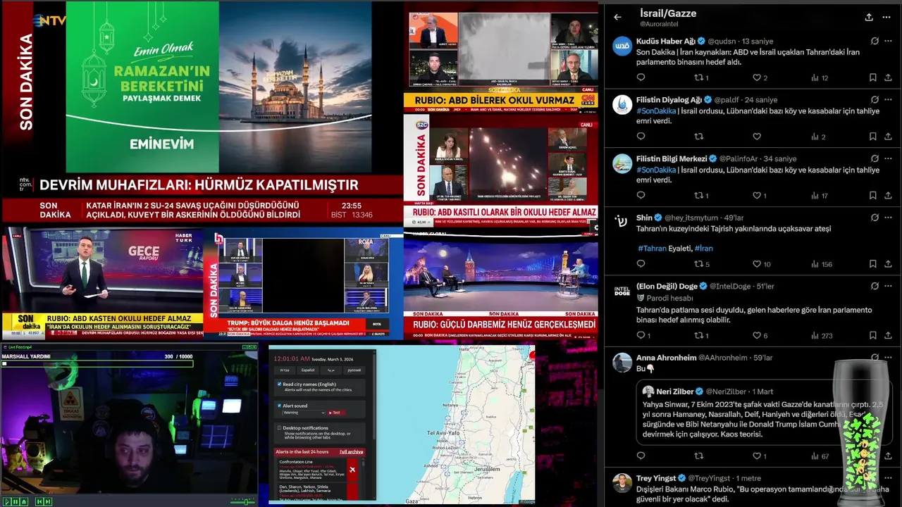This screenshot has height=507, width=902.
Task: Click Tel Aviv-Yafo on the map
Action: click(444, 434)
